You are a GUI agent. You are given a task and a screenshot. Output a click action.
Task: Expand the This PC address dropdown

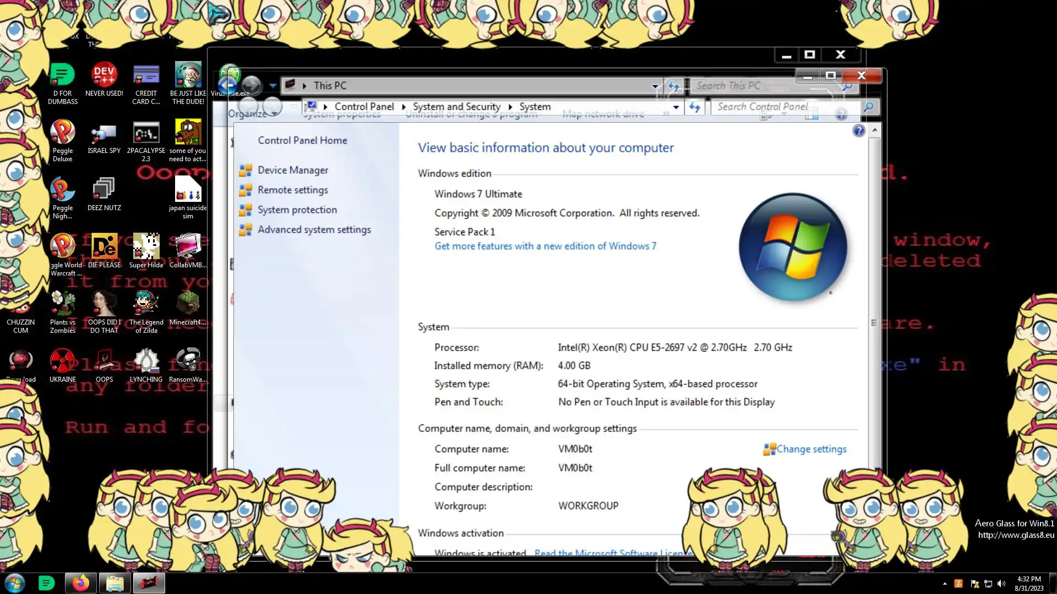655,86
